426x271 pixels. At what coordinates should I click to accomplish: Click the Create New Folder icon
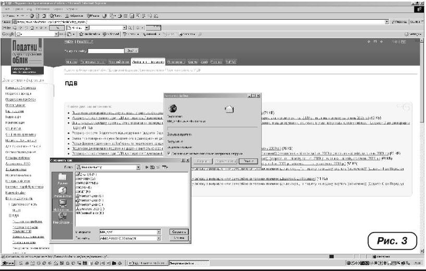(x=159, y=167)
